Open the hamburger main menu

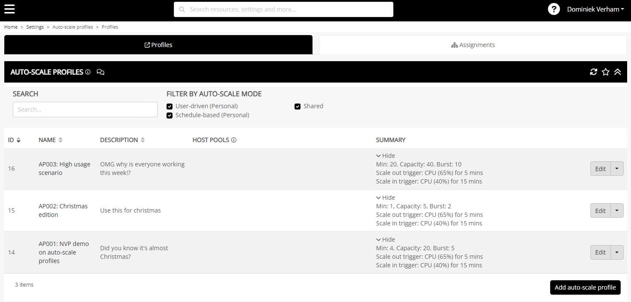point(9,9)
